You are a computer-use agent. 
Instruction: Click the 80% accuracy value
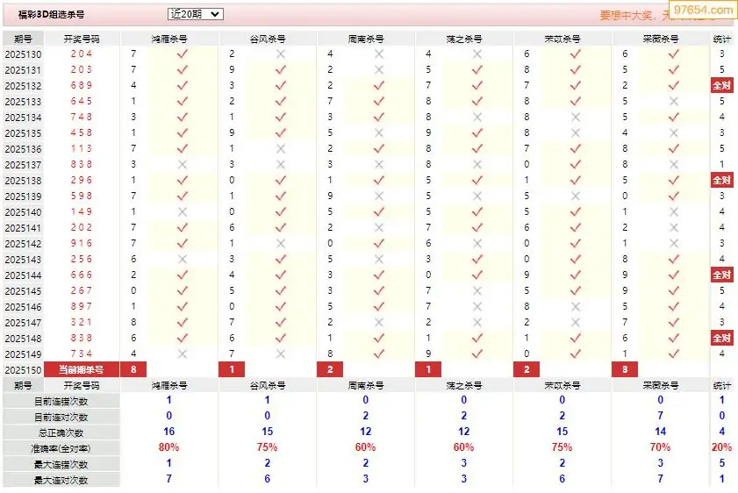tap(169, 447)
